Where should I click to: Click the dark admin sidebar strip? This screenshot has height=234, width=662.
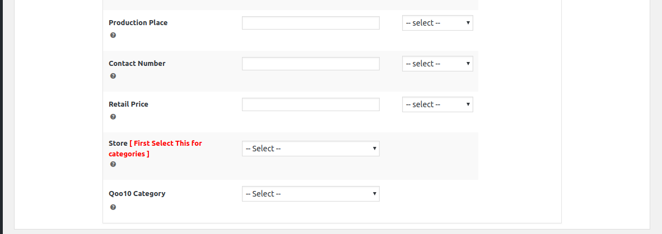[x=1, y=117]
